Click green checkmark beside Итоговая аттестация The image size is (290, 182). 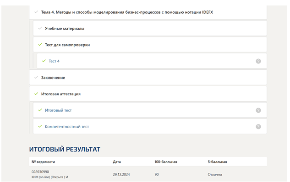[36, 94]
